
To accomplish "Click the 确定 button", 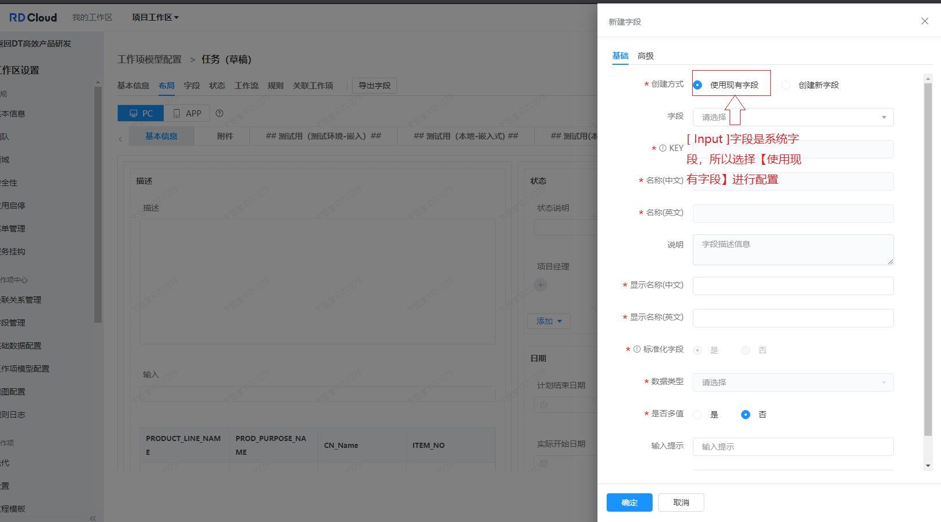I will (x=630, y=502).
